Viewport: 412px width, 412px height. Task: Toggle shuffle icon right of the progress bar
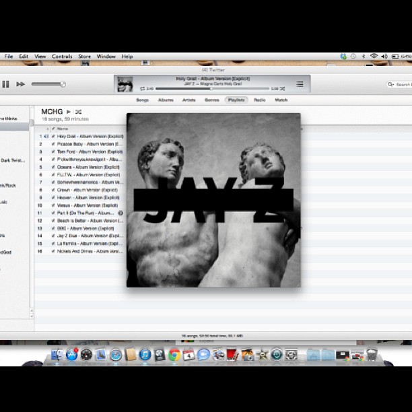pyautogui.click(x=282, y=89)
